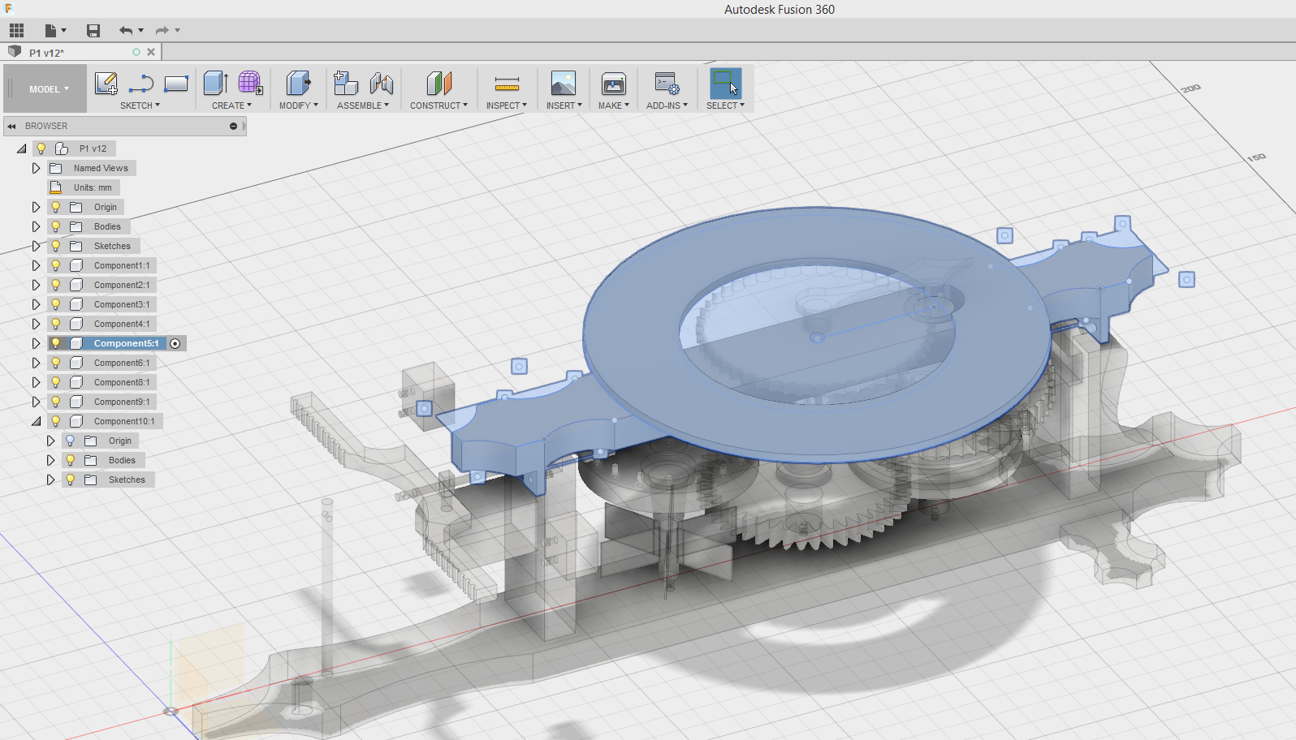Image resolution: width=1296 pixels, height=740 pixels.
Task: Open the ASSEMBLE menu
Action: (x=363, y=105)
